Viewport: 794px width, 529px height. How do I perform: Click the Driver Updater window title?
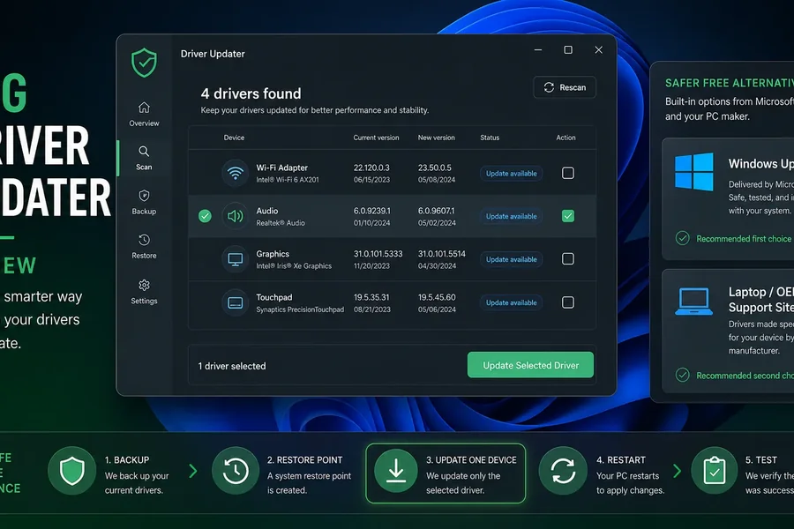coord(213,54)
